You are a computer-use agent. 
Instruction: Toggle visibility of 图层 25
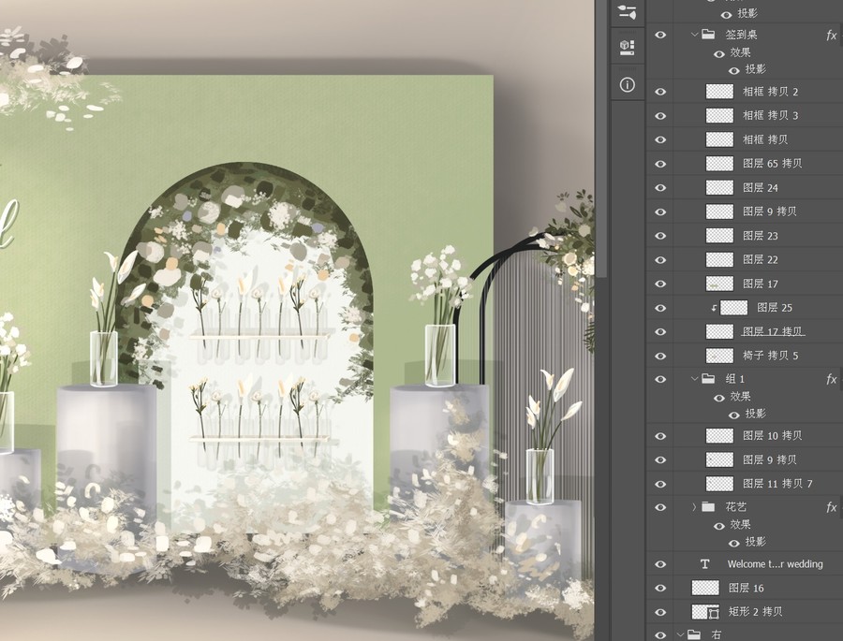point(660,308)
